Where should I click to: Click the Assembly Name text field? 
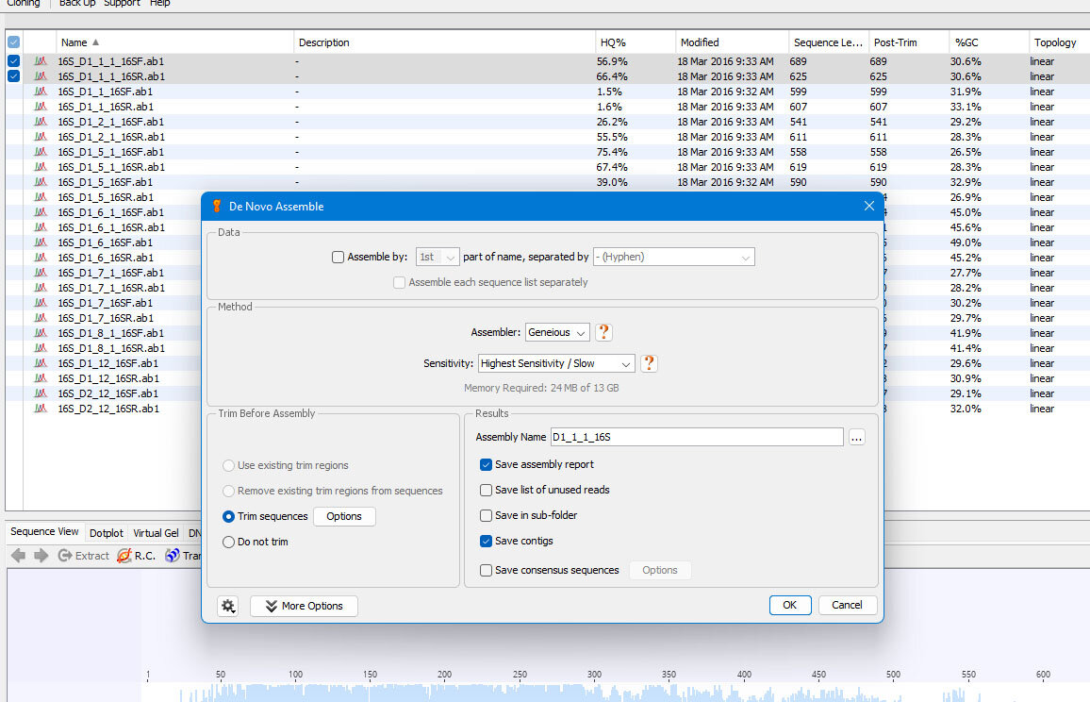click(x=697, y=437)
